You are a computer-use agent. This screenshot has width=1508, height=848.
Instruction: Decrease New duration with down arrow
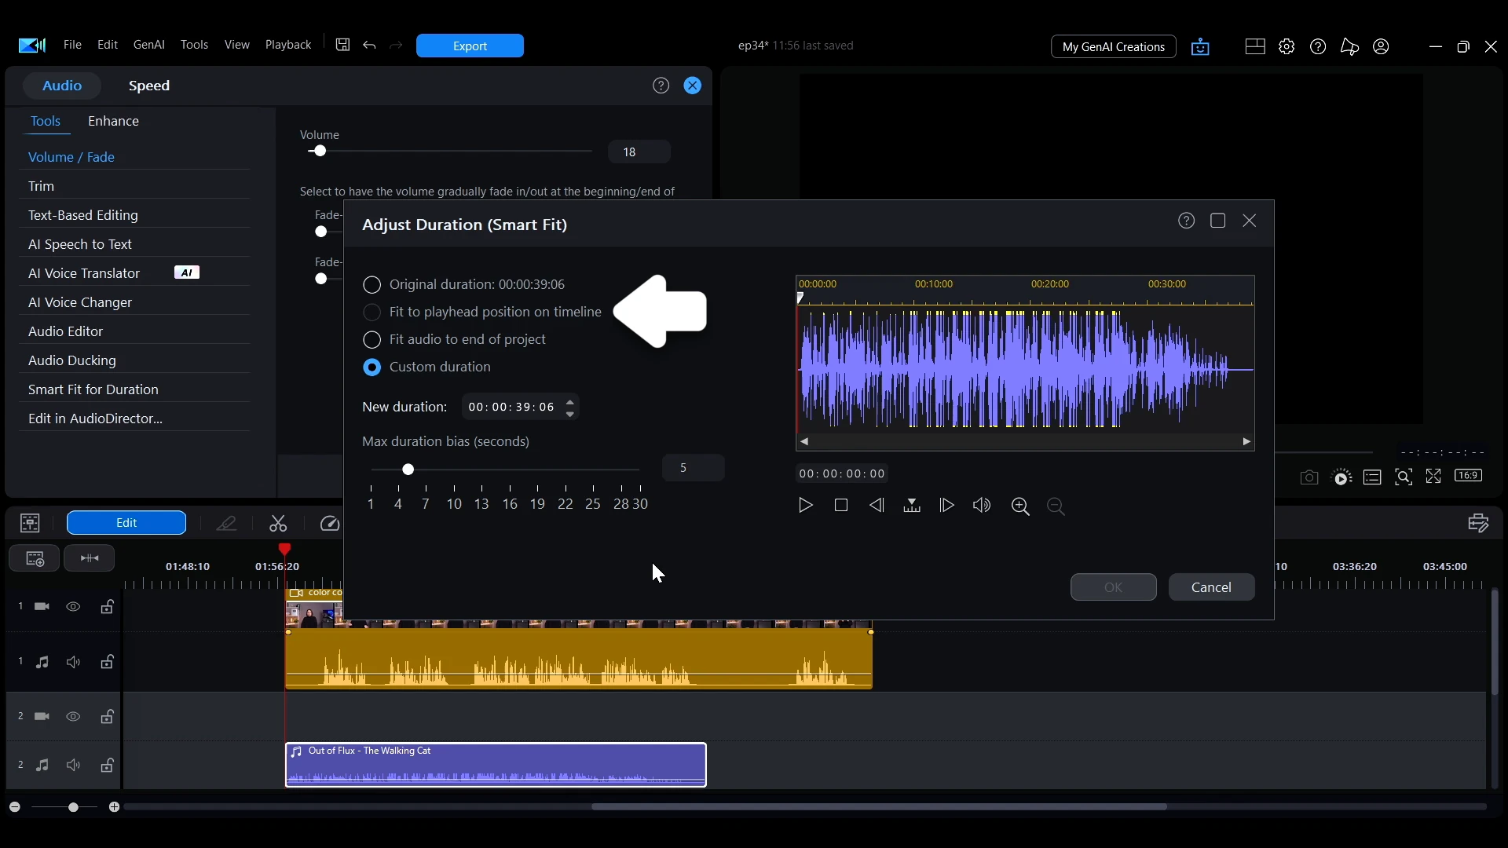[x=571, y=414]
